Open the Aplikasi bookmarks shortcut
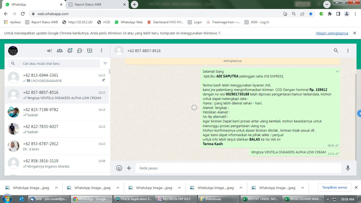This screenshot has height=203, width=361. click(12, 22)
